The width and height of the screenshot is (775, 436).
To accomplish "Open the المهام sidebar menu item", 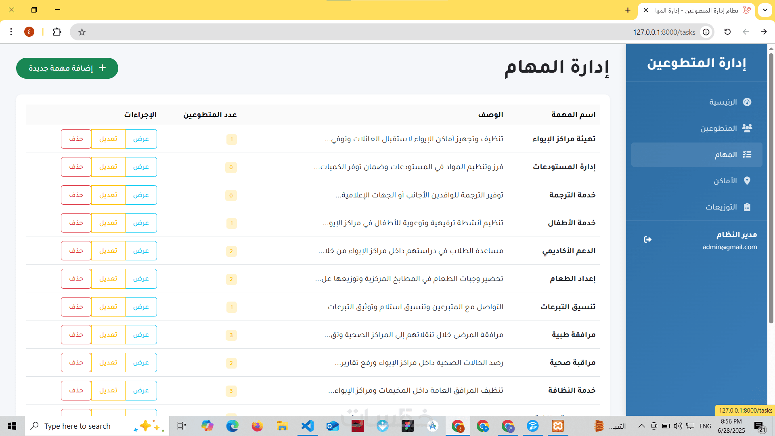I will coord(697,155).
